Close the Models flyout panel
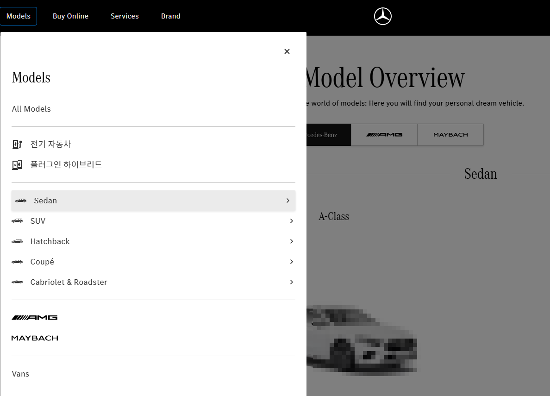Viewport: 550px width, 396px height. click(x=287, y=51)
